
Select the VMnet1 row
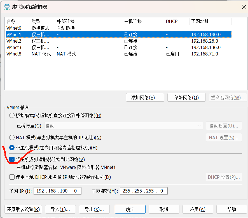(119, 34)
